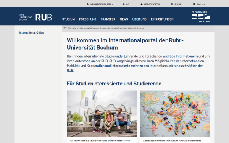Open the Forschung menu

tap(88, 19)
